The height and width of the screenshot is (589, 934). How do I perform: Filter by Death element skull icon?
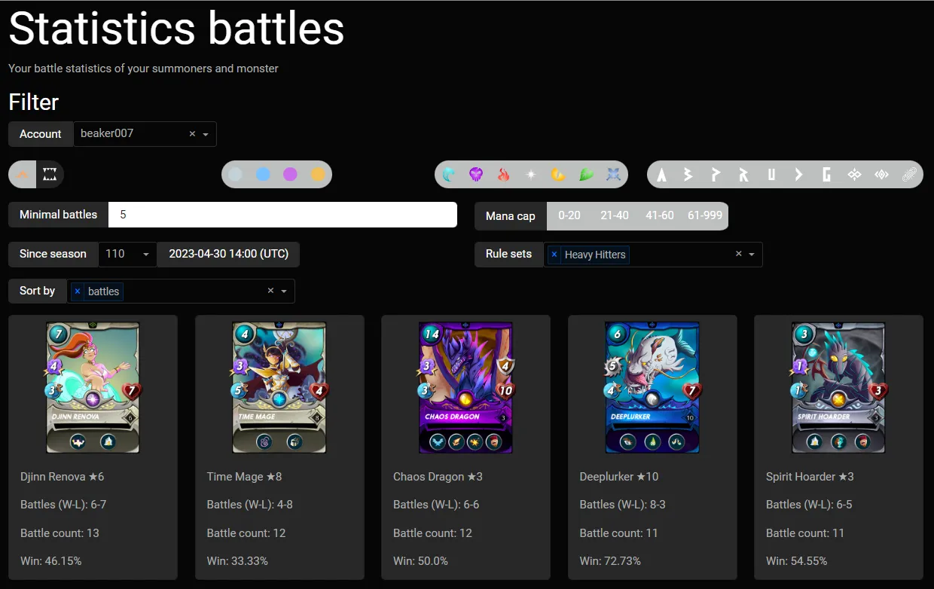pyautogui.click(x=476, y=175)
